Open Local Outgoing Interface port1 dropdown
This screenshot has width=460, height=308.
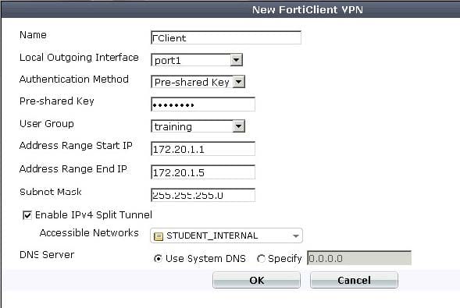[x=197, y=60]
